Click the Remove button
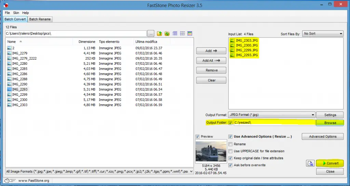 (211, 70)
